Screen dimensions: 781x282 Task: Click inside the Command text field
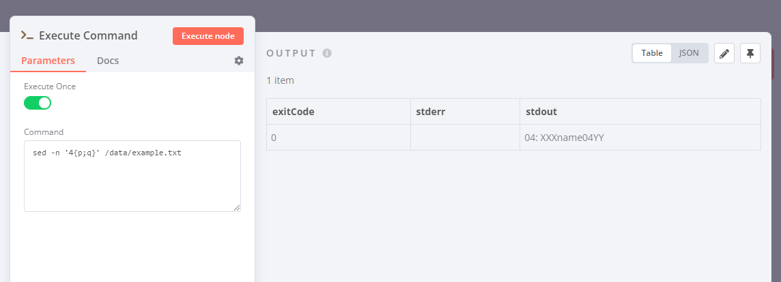(x=132, y=176)
